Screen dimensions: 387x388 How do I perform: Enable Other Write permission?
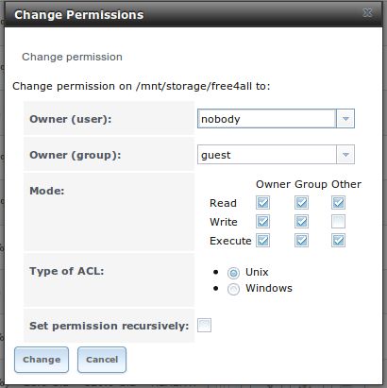pos(338,222)
